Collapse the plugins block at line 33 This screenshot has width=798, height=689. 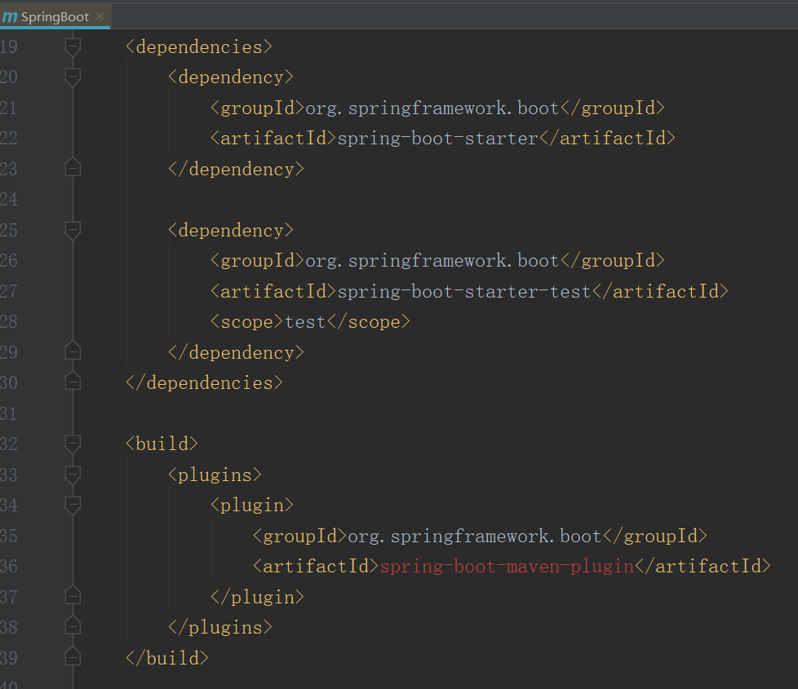click(73, 475)
